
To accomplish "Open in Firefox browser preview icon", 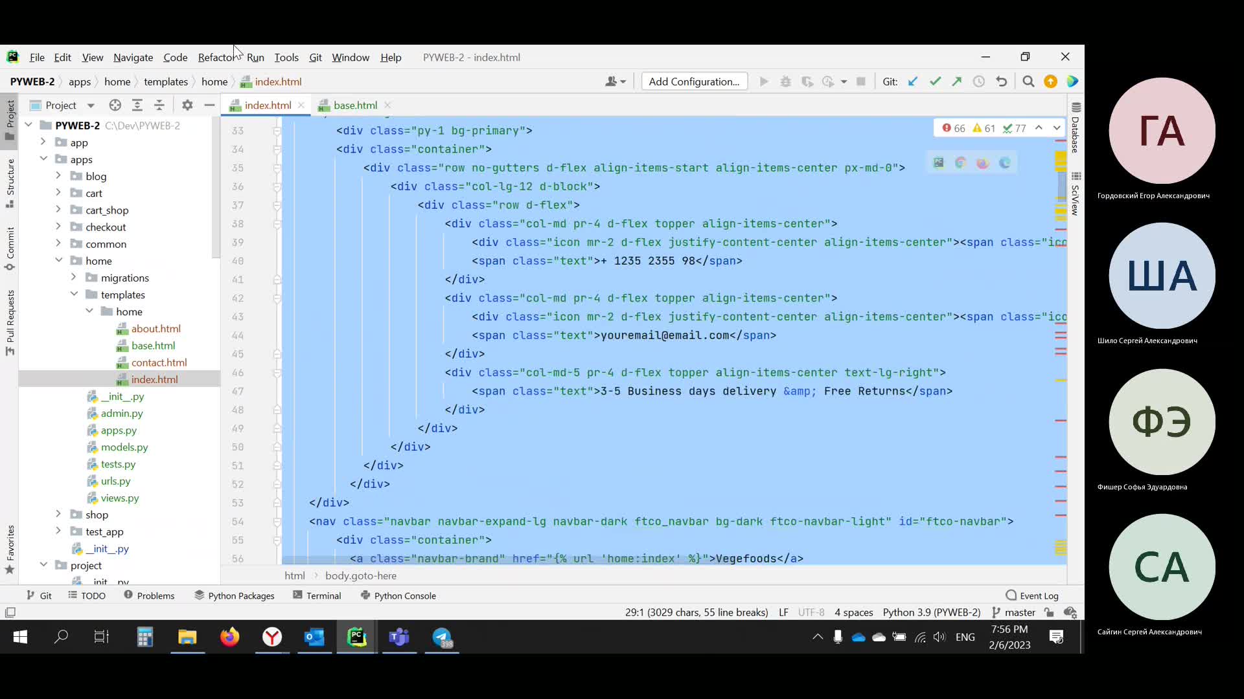I will click(x=983, y=163).
